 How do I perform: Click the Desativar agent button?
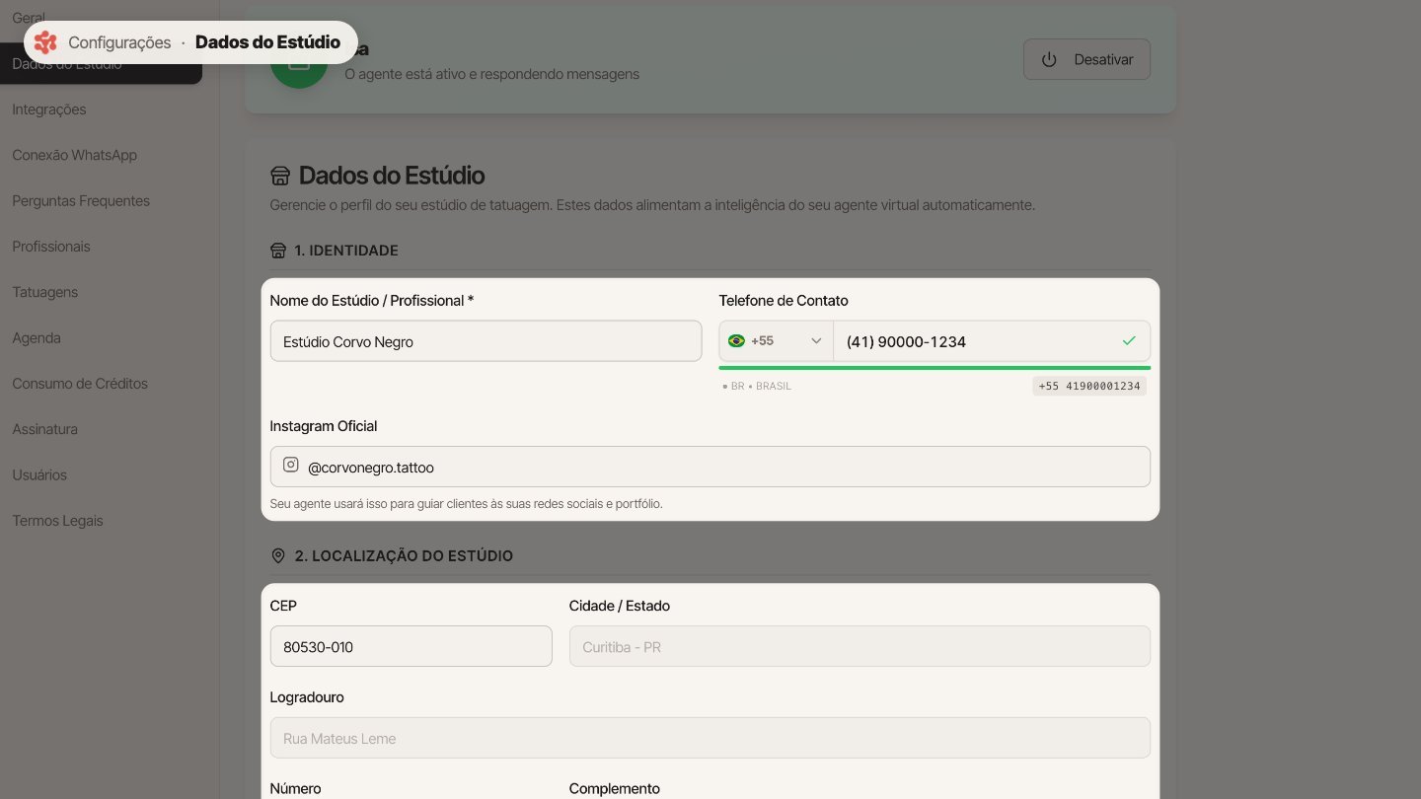(x=1086, y=59)
